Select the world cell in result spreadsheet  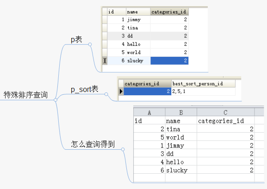pyautogui.click(x=181, y=137)
